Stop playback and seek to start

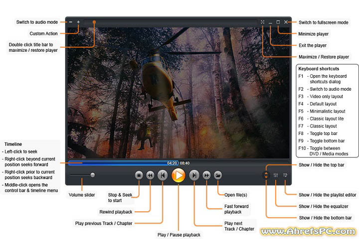pyautogui.click(x=139, y=175)
